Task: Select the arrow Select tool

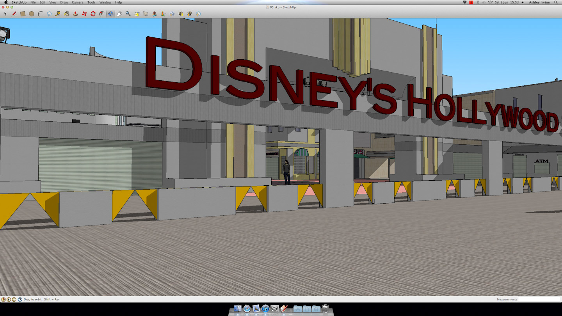Action: coord(5,14)
